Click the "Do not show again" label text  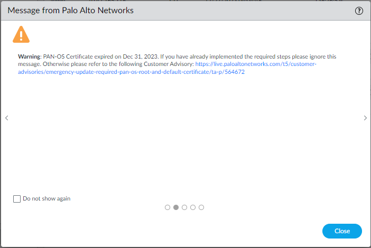coord(47,199)
